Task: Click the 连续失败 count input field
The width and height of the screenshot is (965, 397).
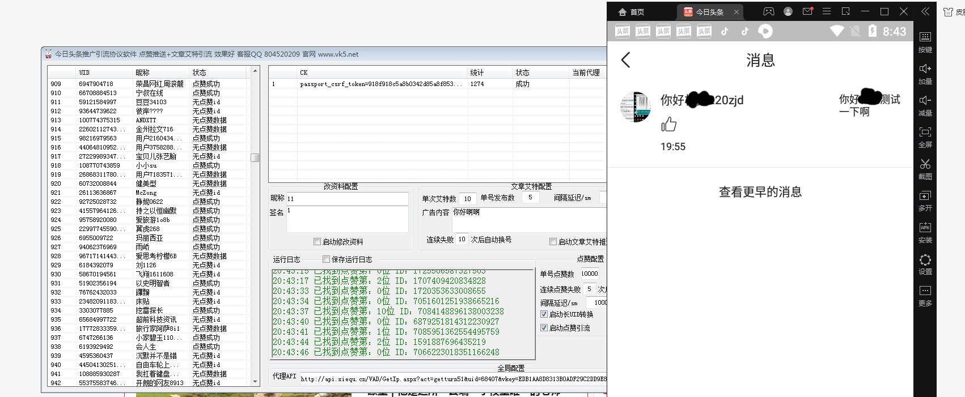Action: 462,240
